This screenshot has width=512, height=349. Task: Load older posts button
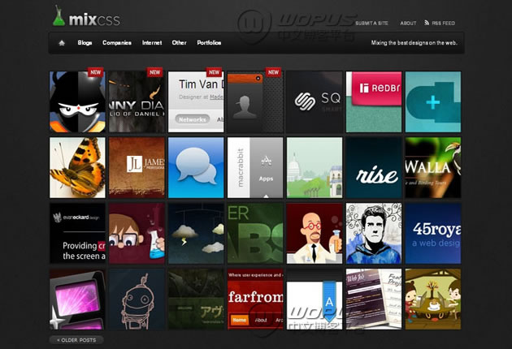(76, 340)
